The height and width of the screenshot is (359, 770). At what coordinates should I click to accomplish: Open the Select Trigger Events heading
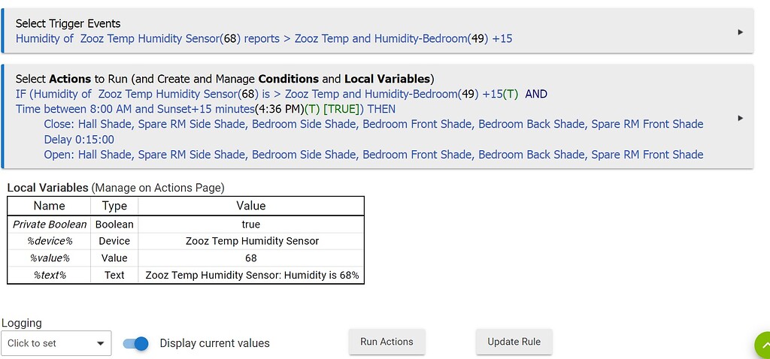(68, 23)
